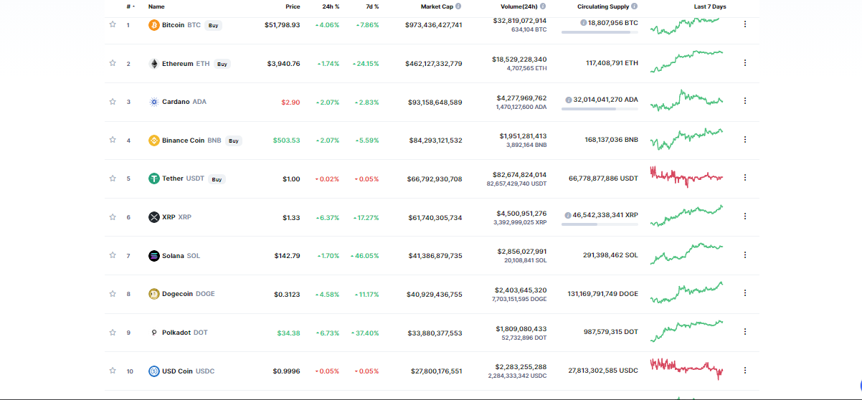Open Bitcoin 7-day sparkline chart
The width and height of the screenshot is (862, 400).
click(x=686, y=25)
